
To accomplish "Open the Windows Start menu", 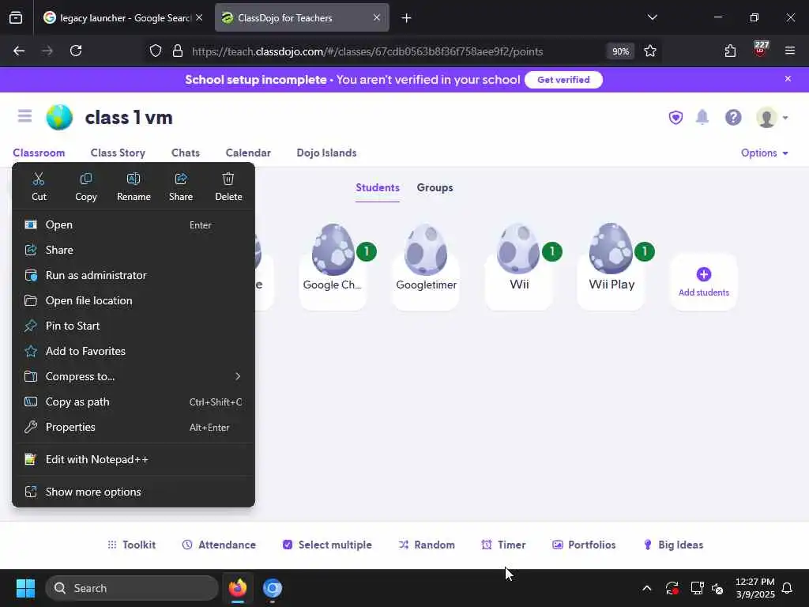I will tap(25, 588).
